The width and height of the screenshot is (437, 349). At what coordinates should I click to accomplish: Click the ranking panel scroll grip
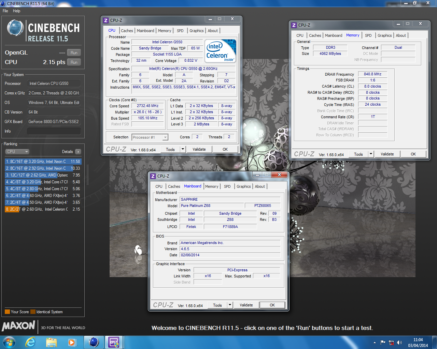[x=87, y=175]
